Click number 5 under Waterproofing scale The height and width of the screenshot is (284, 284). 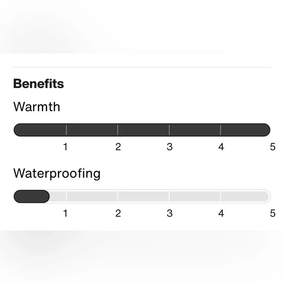pyautogui.click(x=273, y=213)
